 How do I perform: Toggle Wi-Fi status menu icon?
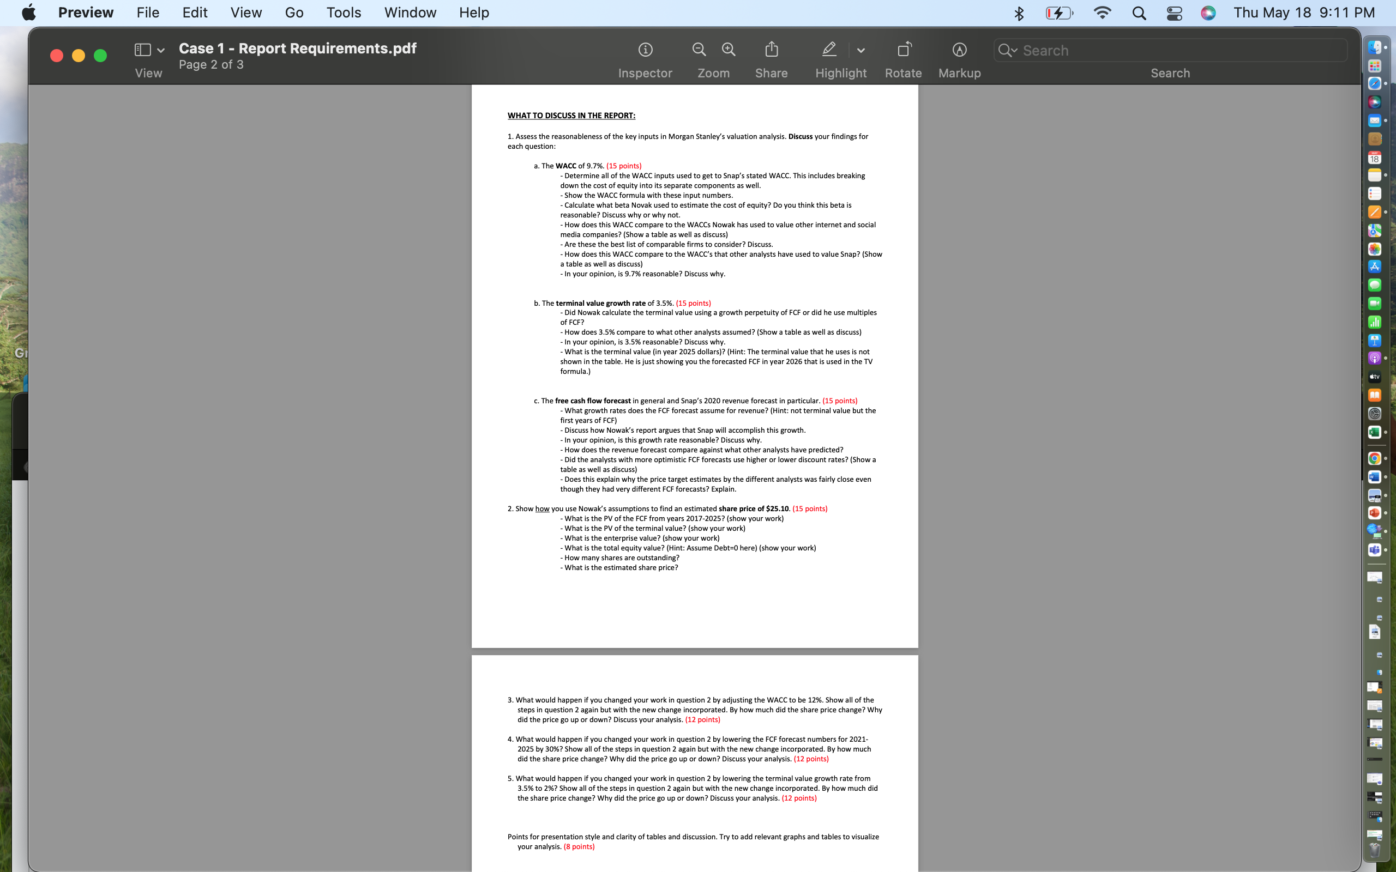click(1102, 13)
